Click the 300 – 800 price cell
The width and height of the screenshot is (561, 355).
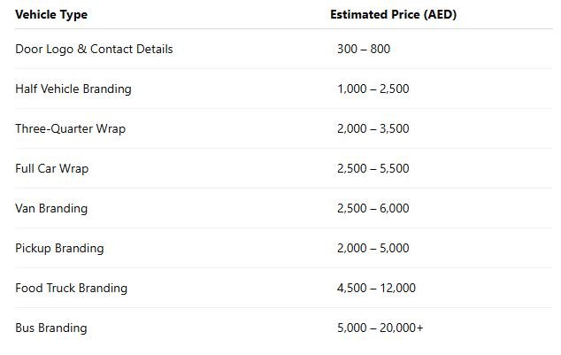click(364, 49)
